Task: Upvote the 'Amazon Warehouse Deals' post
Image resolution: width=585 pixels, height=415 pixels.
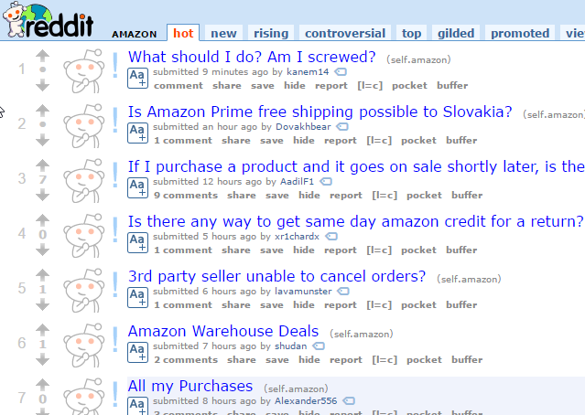Action: (x=42, y=330)
